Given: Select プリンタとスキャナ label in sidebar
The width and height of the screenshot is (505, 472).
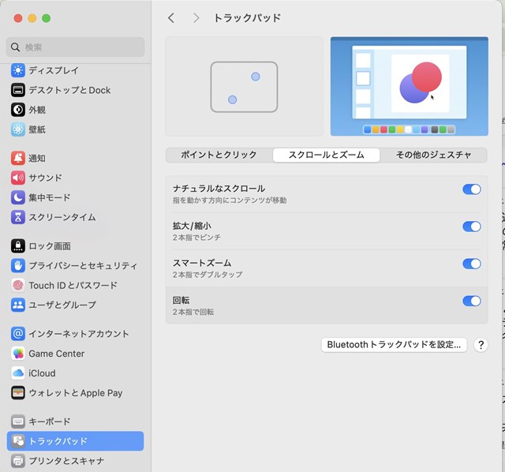Looking at the screenshot, I should coord(66,461).
